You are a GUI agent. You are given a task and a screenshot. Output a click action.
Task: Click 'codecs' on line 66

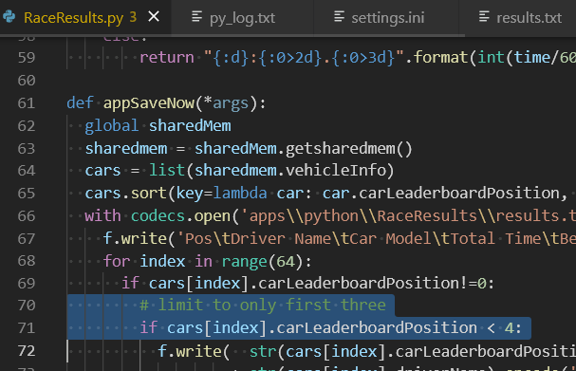click(x=158, y=216)
